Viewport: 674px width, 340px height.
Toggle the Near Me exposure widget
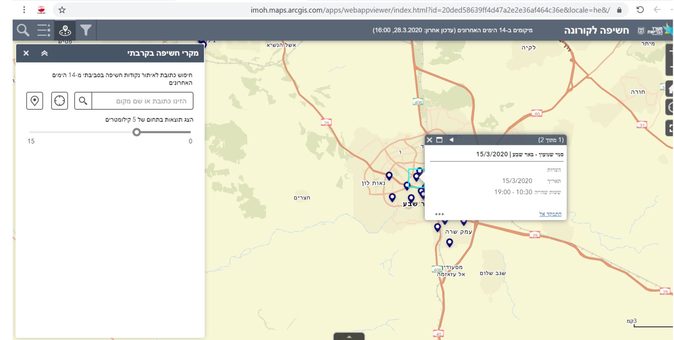click(65, 31)
